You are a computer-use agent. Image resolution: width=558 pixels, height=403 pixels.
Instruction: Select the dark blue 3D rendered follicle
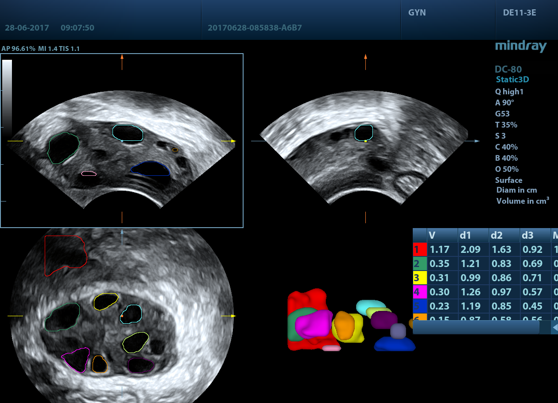click(x=394, y=344)
